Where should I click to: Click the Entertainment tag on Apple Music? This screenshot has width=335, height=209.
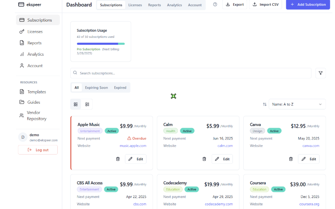click(x=90, y=131)
